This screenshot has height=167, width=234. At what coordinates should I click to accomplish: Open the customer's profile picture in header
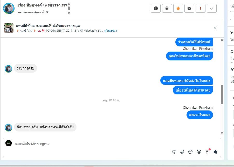point(9,9)
